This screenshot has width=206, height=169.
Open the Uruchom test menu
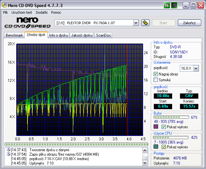[x=22, y=12]
